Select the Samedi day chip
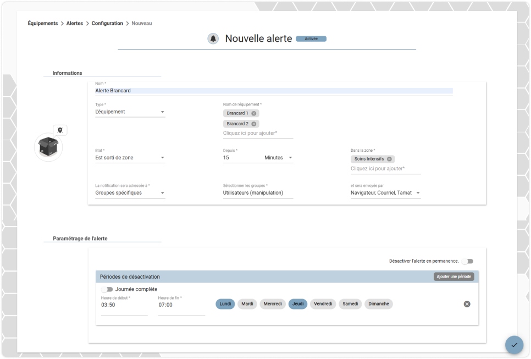Screen dimensions: 531x359 click(x=350, y=304)
